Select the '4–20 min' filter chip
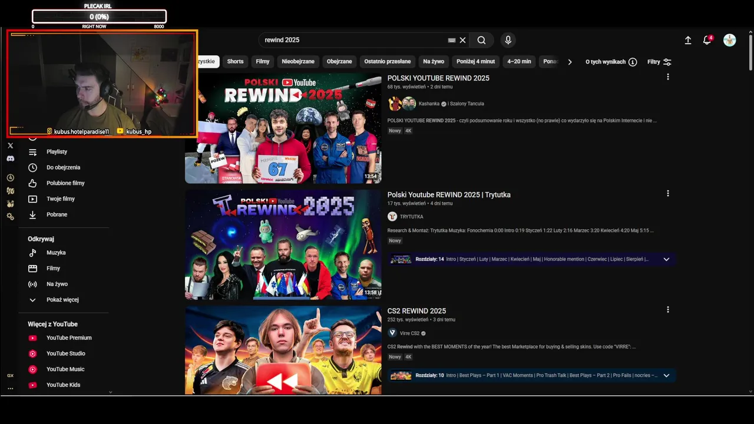This screenshot has height=424, width=754. [519, 62]
